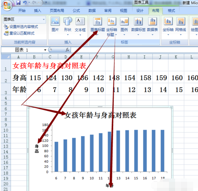
Task: Open the chart tools 设计 tab
Action: (140, 10)
